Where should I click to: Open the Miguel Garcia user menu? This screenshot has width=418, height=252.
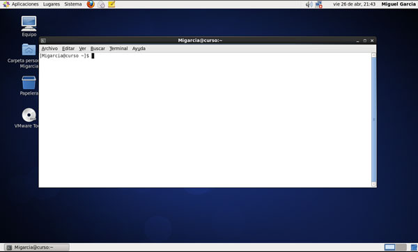coord(398,4)
